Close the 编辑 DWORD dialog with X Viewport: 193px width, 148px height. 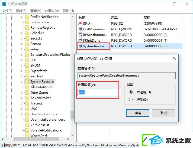pyautogui.click(x=174, y=58)
